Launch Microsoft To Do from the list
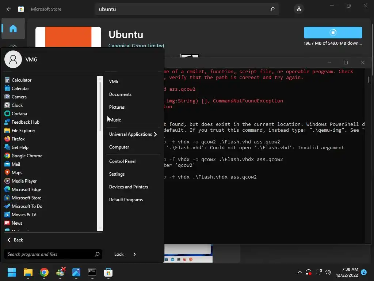Image resolution: width=374 pixels, height=281 pixels. tap(23, 206)
